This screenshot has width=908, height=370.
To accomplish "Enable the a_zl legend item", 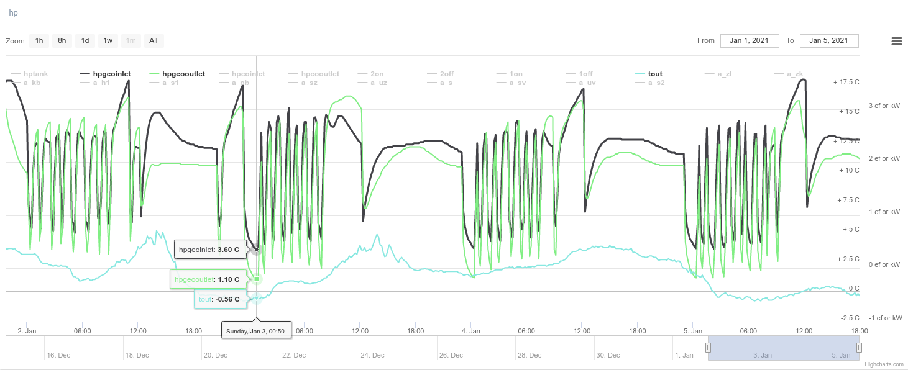I will point(718,74).
